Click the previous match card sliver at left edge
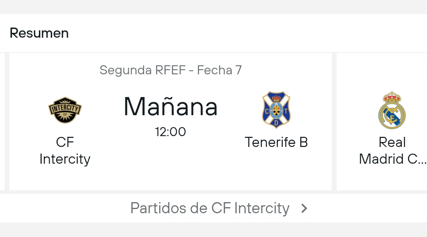Screen dimensions: 427x237 (x=2, y=121)
